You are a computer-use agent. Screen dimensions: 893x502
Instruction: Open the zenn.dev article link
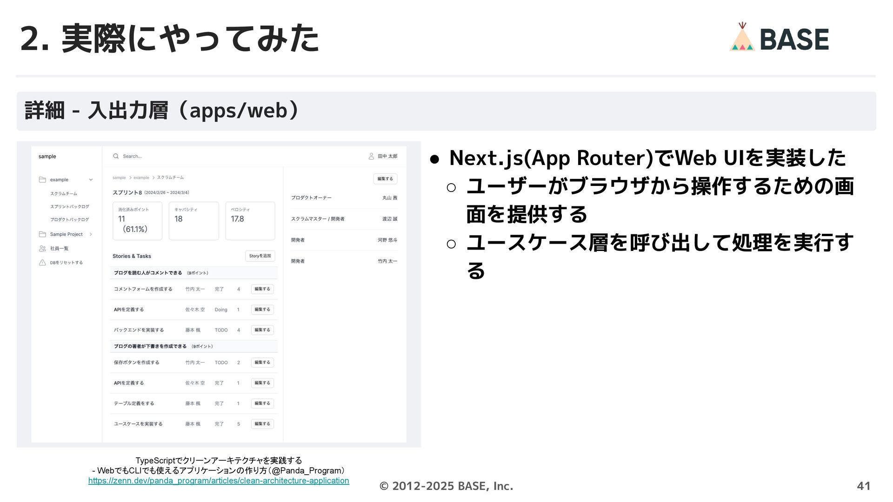point(219,481)
